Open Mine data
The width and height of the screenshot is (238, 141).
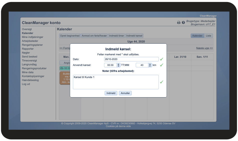coord(28,72)
